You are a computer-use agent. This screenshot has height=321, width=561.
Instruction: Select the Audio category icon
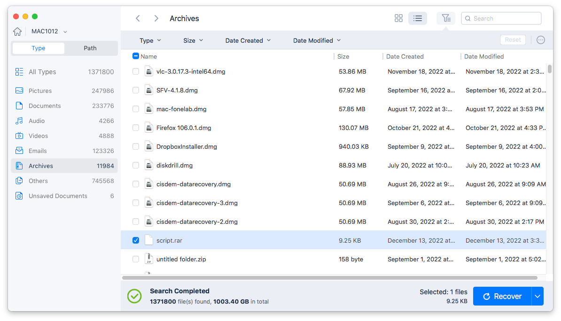(x=19, y=121)
